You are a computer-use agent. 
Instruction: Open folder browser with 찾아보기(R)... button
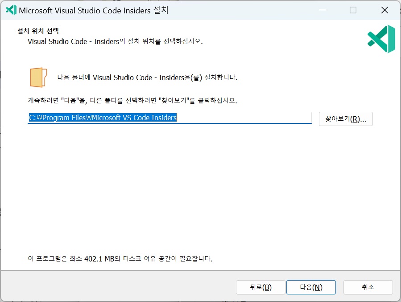pyautogui.click(x=346, y=119)
